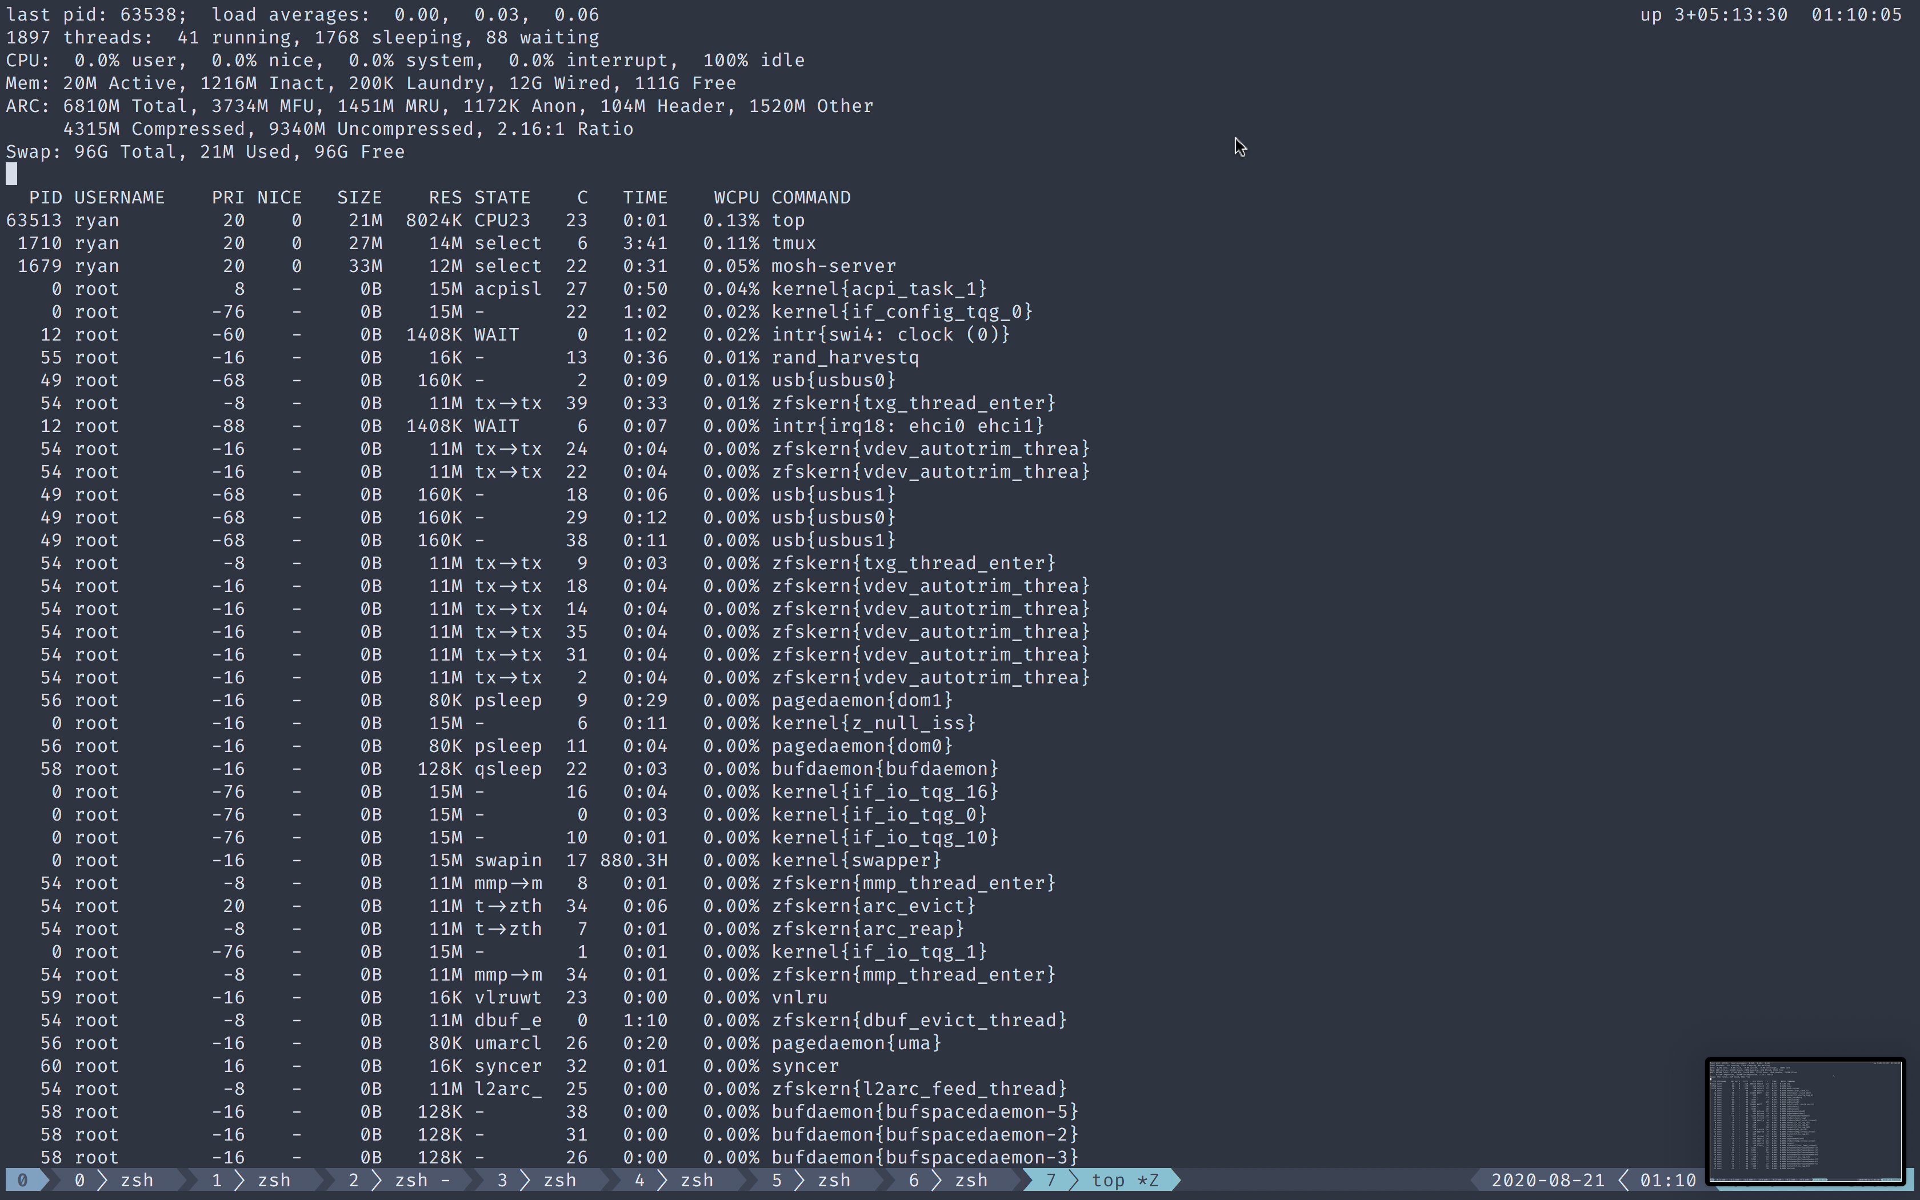Viewport: 1920px width, 1200px height.
Task: Click pagedaemon{uma} command
Action: 856,1043
